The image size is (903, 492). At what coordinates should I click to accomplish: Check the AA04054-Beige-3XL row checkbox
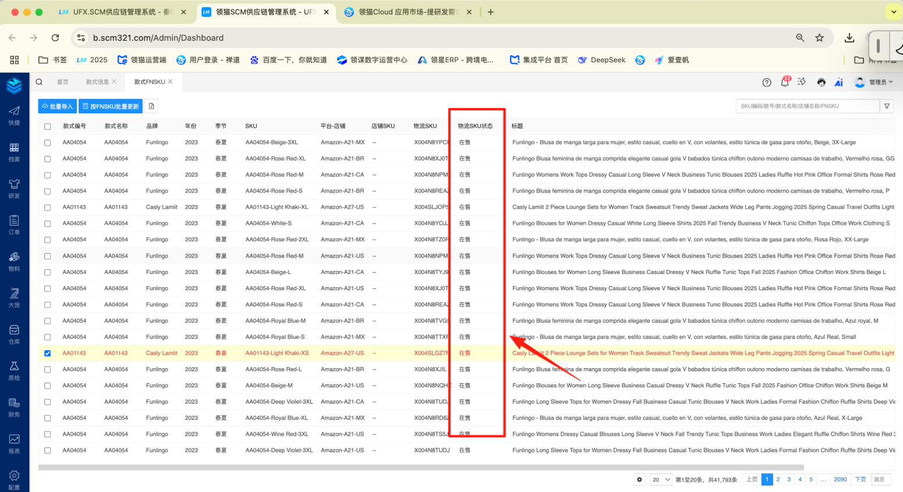click(x=48, y=142)
